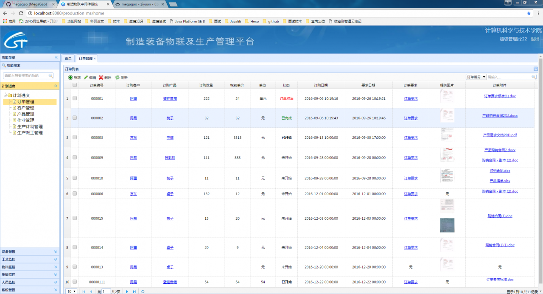Click the browser reload button
Viewport: 543px width, 294px height.
point(21,13)
